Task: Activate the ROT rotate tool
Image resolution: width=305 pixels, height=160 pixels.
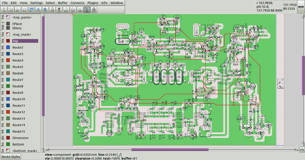Action: (x=66, y=10)
